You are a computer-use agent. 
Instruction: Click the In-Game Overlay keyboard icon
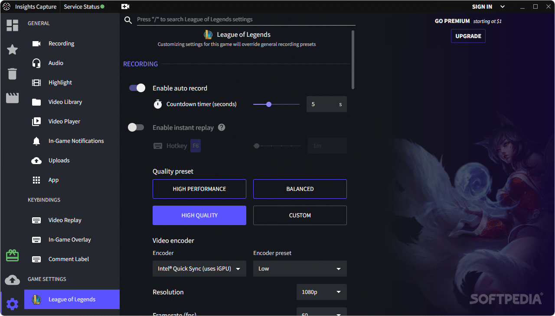click(36, 240)
